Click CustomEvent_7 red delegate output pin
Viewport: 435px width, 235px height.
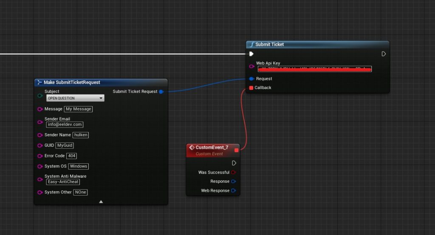pyautogui.click(x=237, y=150)
